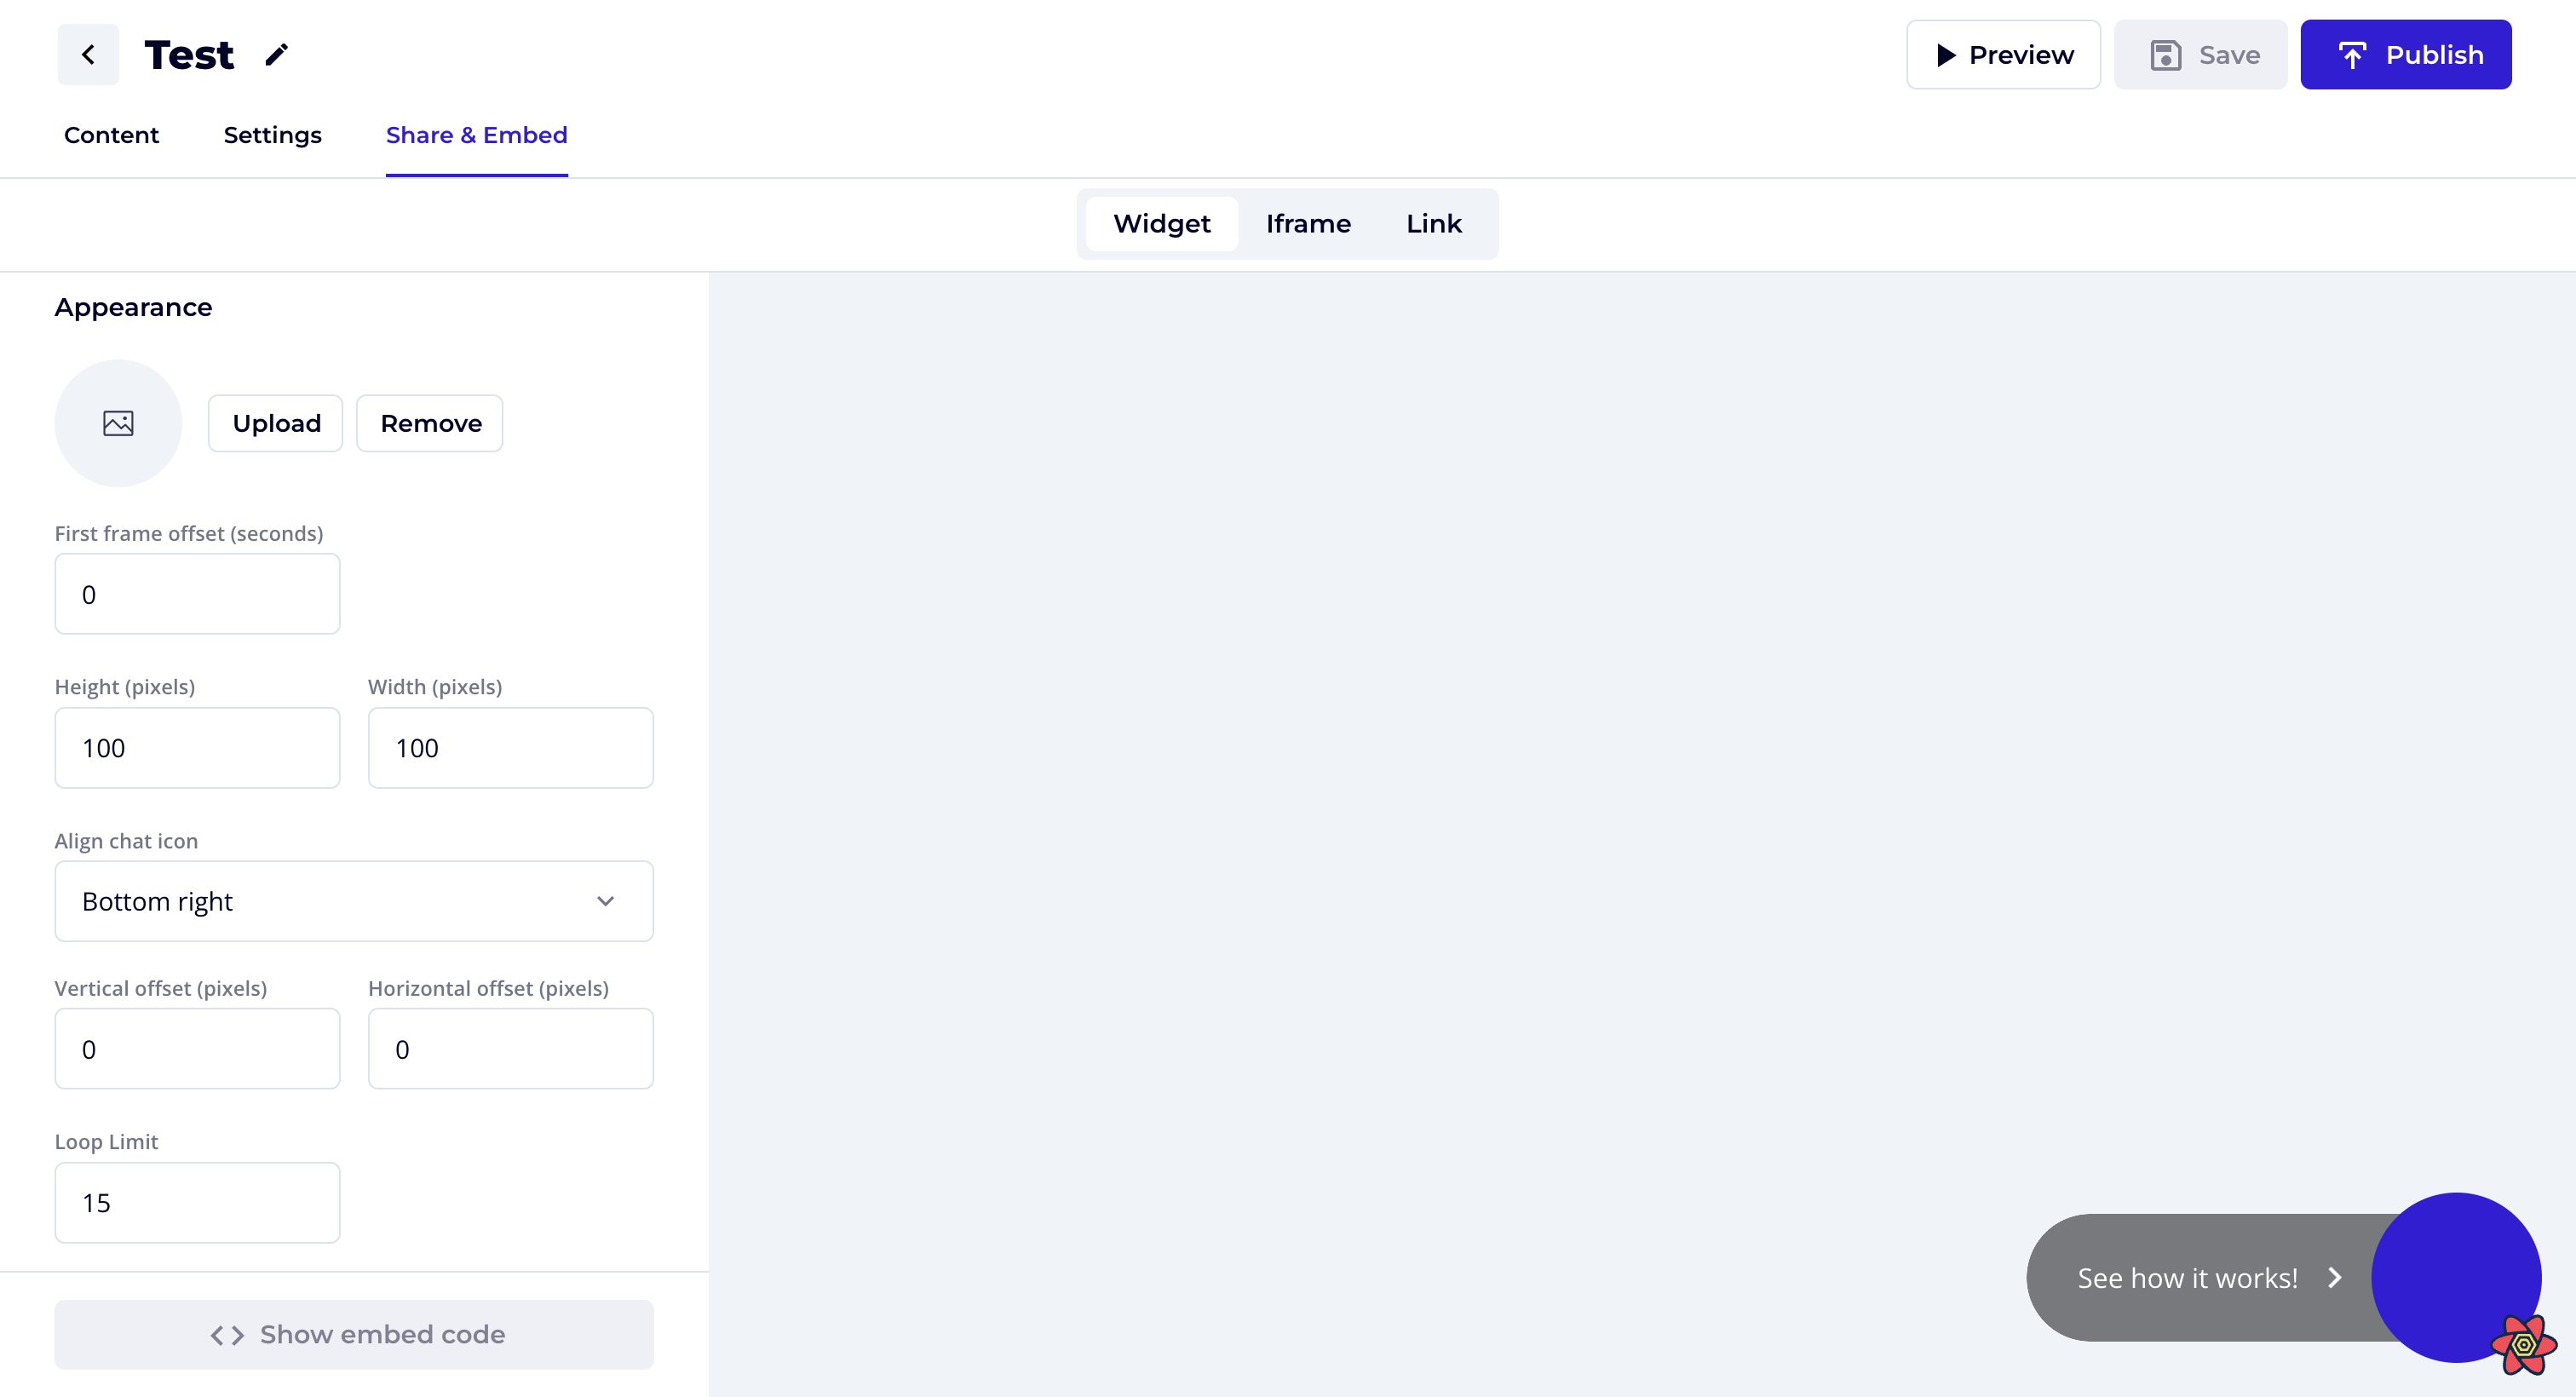2576x1397 pixels.
Task: Click the pencil icon to rename Test
Action: [276, 54]
